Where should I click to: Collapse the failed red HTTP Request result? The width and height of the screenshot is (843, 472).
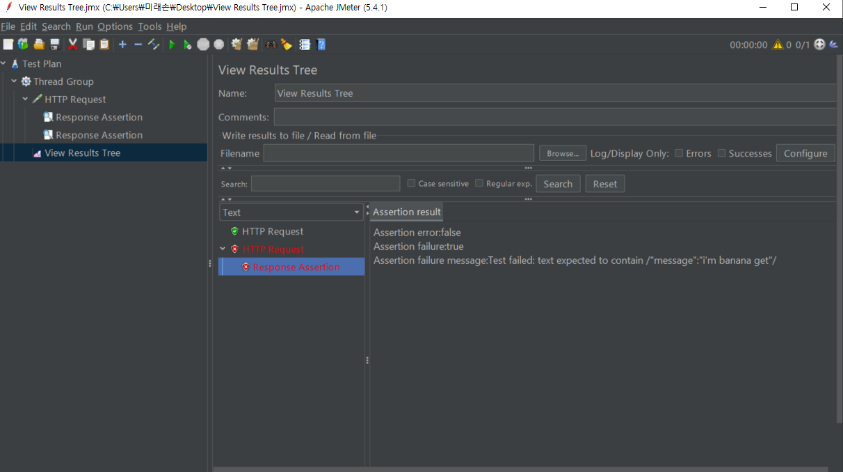[223, 249]
